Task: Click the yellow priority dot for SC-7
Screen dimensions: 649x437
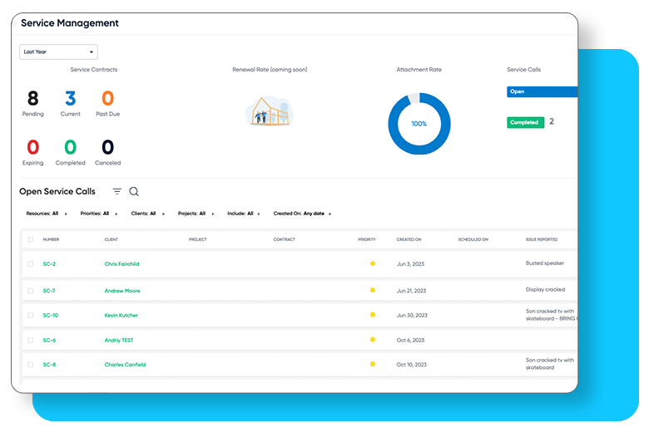Action: point(373,290)
